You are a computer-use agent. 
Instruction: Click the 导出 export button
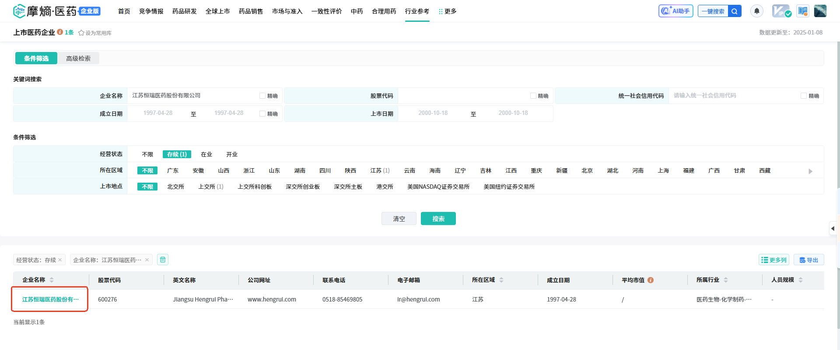click(x=809, y=260)
